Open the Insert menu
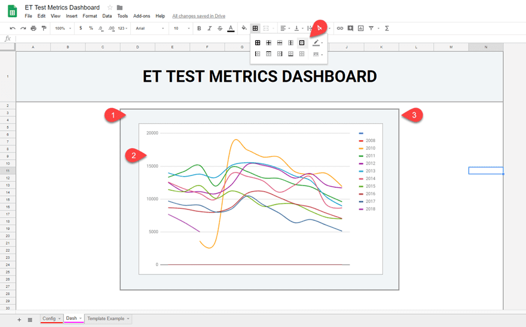The width and height of the screenshot is (526, 327). tap(72, 16)
